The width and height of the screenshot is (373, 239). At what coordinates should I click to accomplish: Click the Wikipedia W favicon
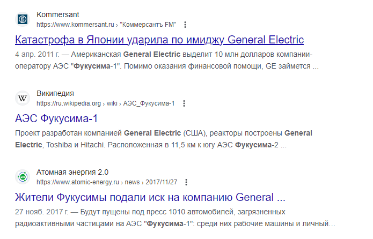[23, 98]
